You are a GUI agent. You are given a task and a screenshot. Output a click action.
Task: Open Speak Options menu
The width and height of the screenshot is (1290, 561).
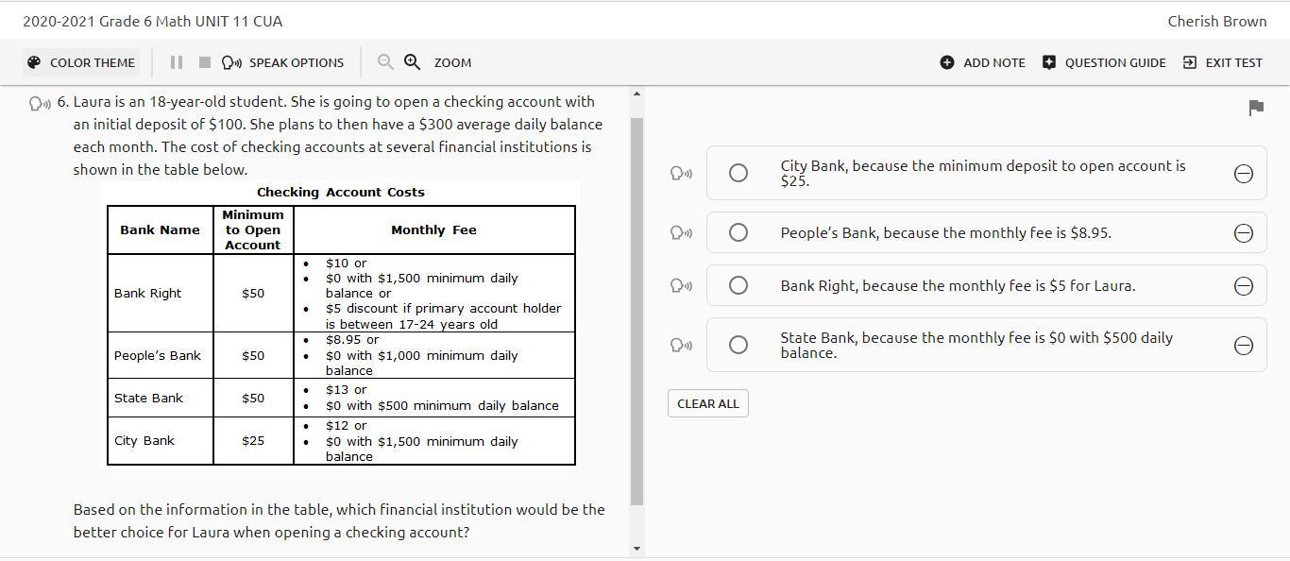pos(283,62)
